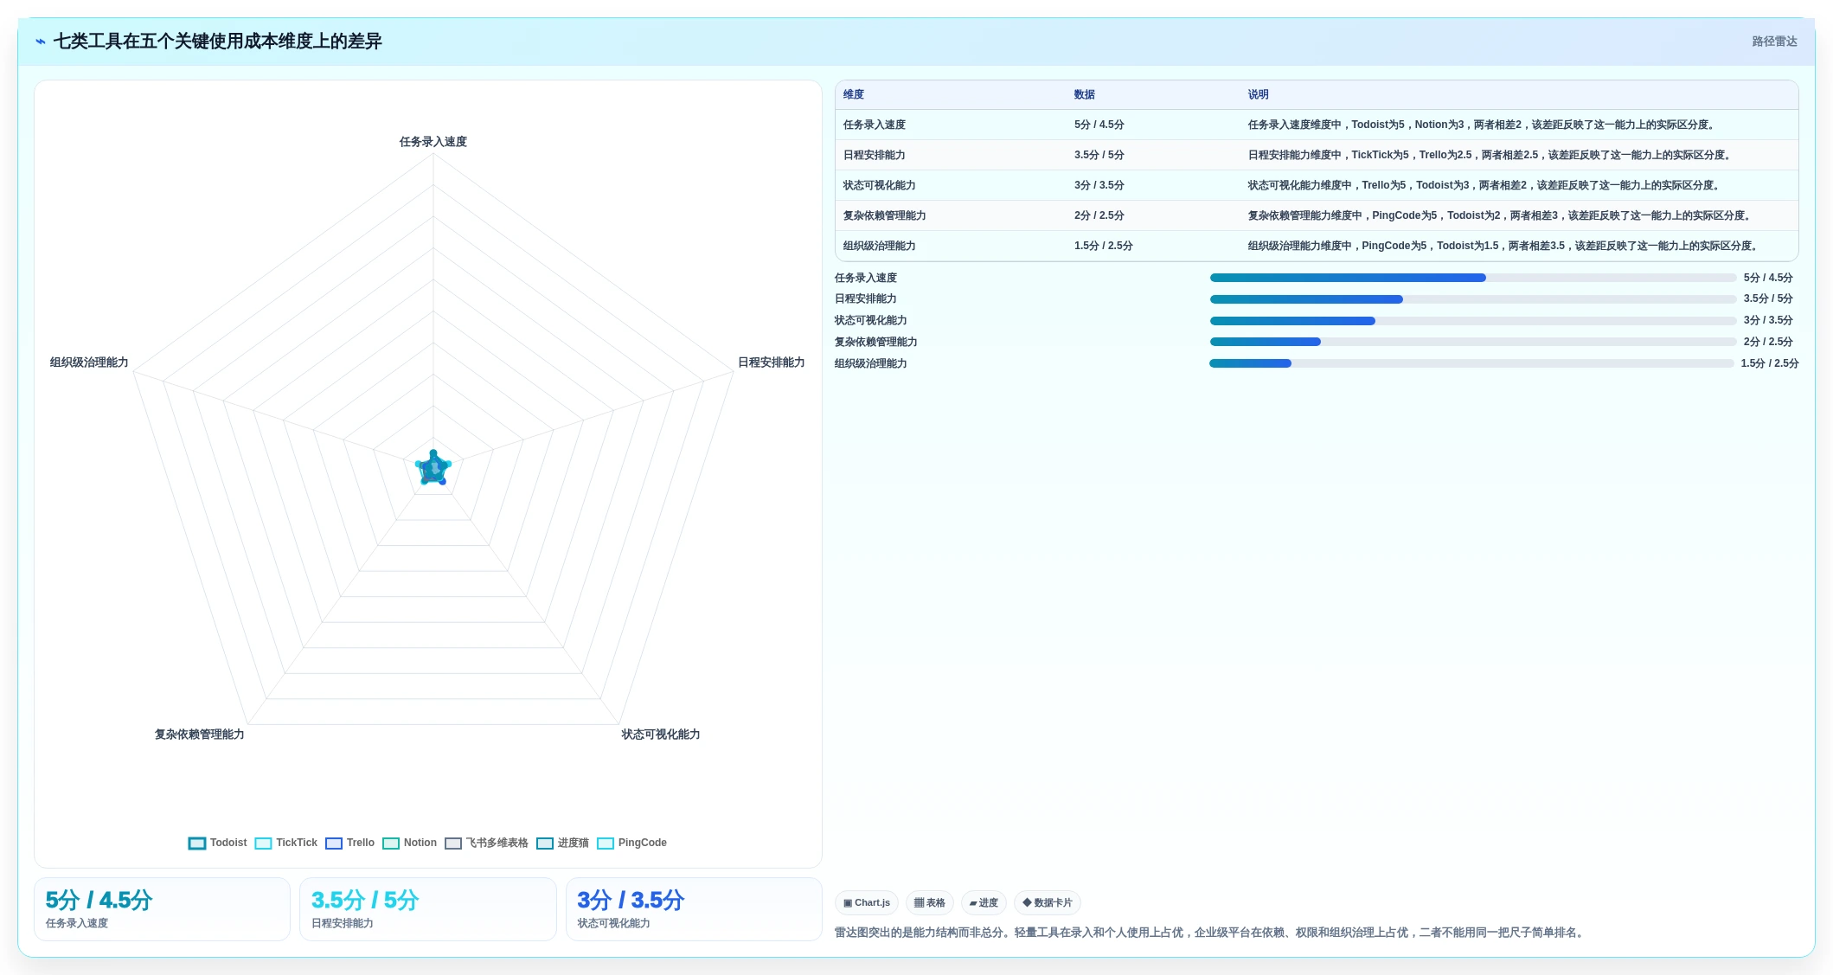The image size is (1833, 975).
Task: Toggle Todoist legend swatch in radar chart
Action: coord(197,844)
